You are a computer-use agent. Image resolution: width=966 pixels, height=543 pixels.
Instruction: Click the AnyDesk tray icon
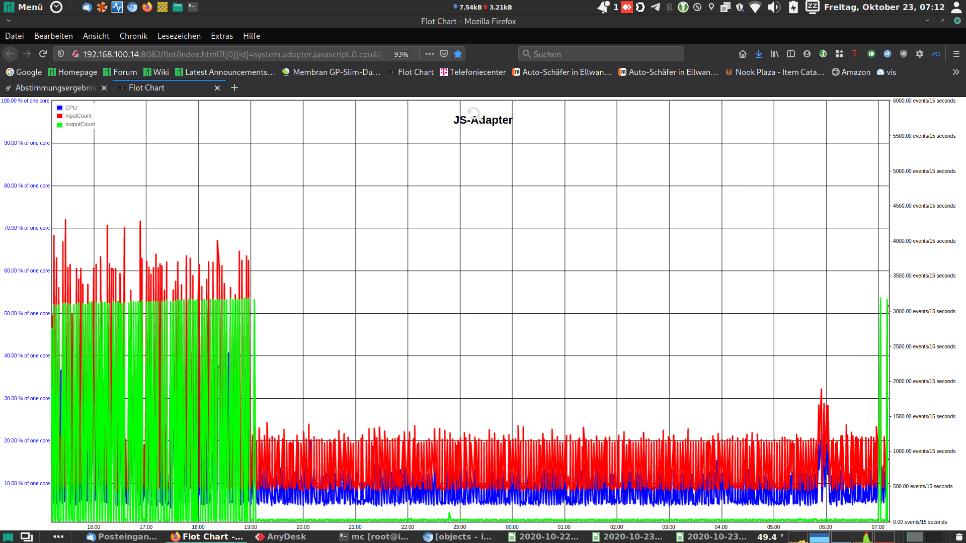point(627,7)
